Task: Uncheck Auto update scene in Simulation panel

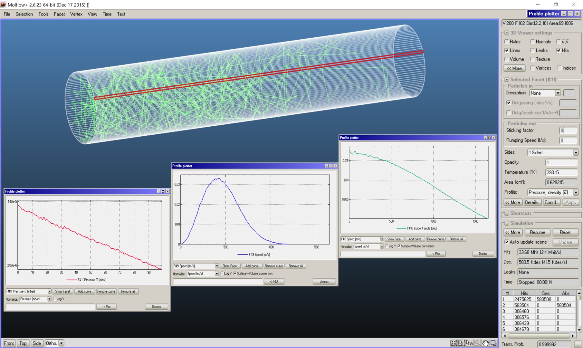Action: tap(507, 242)
